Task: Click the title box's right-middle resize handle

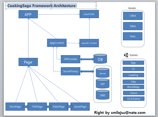Action: point(96,5)
